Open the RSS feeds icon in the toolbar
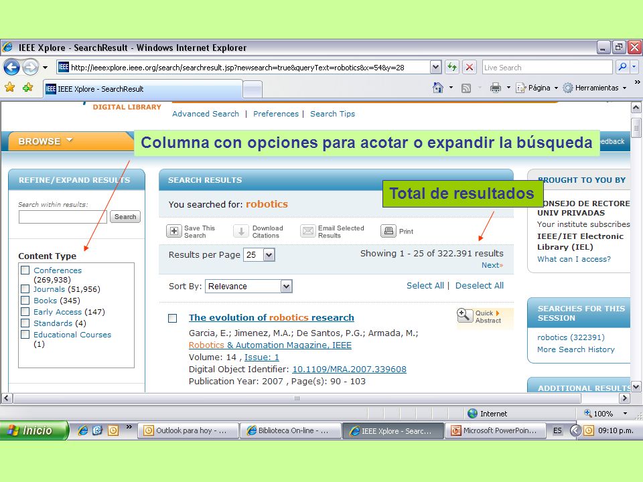Image resolution: width=643 pixels, height=482 pixels. point(466,88)
